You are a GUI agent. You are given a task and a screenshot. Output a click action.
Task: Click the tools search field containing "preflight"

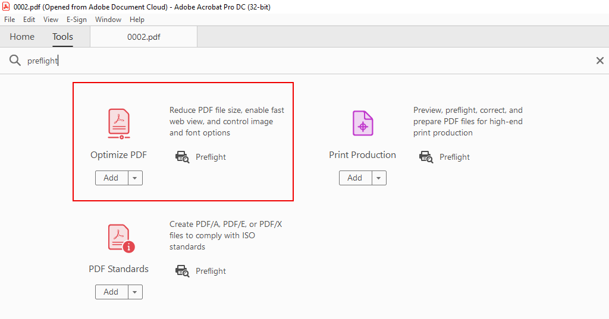pyautogui.click(x=297, y=61)
